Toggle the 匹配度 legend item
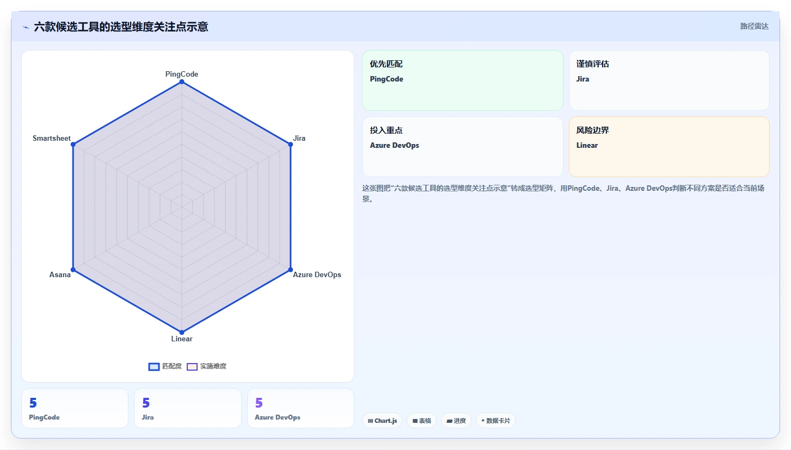This screenshot has height=450, width=791. click(165, 366)
